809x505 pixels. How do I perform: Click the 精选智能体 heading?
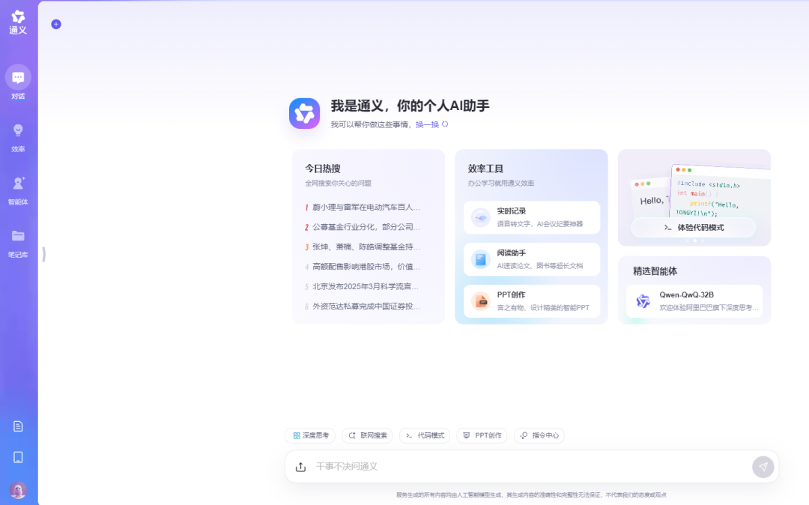tap(655, 271)
